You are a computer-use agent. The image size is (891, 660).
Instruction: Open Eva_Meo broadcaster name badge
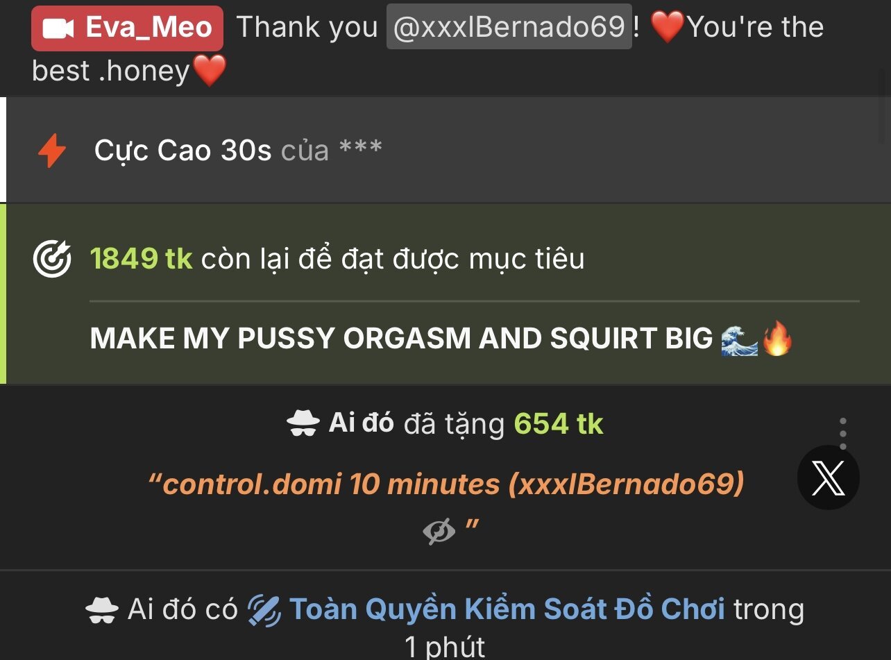127,28
